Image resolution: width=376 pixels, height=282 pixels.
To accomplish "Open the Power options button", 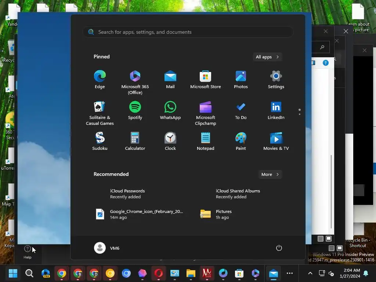I will pos(279,248).
